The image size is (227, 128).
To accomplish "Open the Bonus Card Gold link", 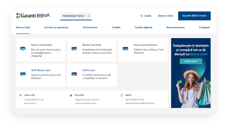I will click(x=92, y=45).
